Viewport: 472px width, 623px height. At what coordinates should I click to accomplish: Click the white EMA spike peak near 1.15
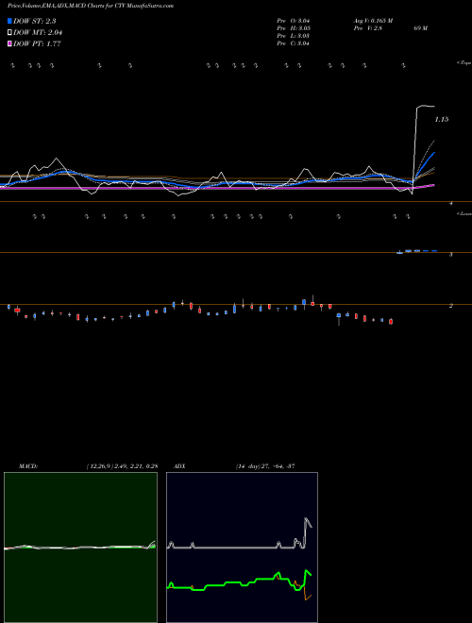click(425, 106)
